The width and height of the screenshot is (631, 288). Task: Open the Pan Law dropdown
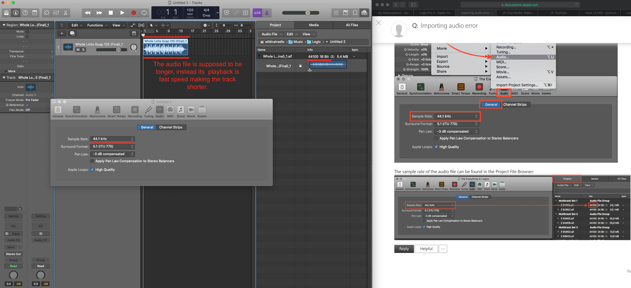(x=112, y=154)
